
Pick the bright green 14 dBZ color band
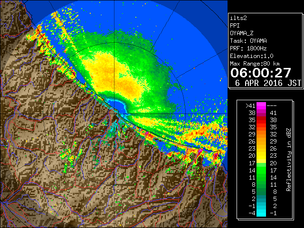click(261, 170)
